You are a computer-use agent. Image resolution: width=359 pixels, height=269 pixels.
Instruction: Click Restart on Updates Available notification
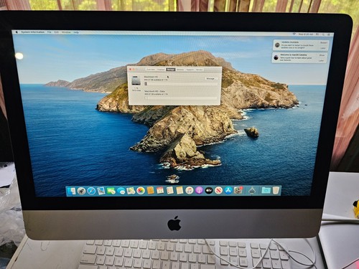point(323,43)
